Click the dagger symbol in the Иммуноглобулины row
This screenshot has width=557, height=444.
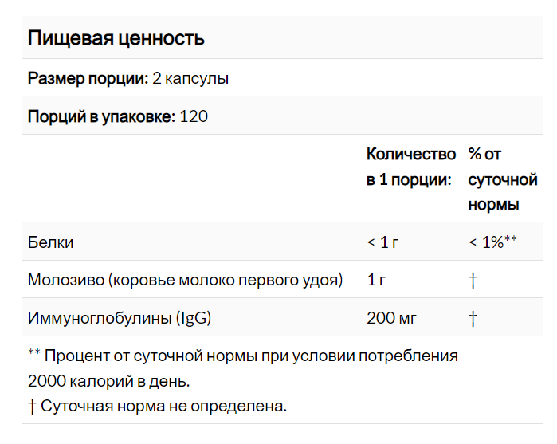(x=473, y=318)
